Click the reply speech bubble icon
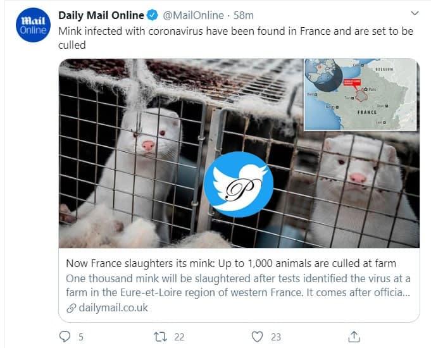 tap(65, 337)
